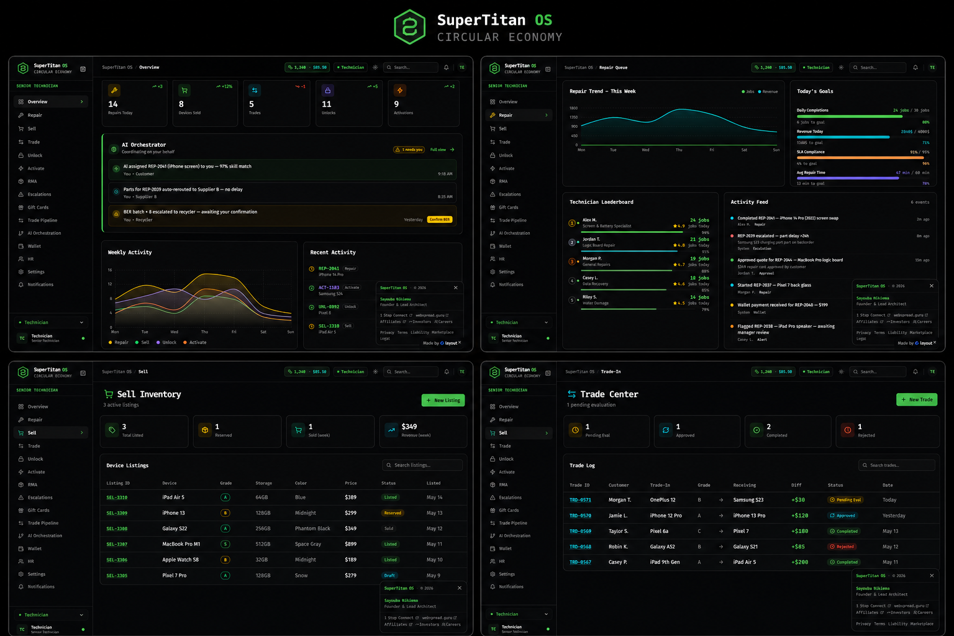Toggle the theme sun icon in Repair Queue header
Viewport: 954px width, 636px height.
point(841,67)
